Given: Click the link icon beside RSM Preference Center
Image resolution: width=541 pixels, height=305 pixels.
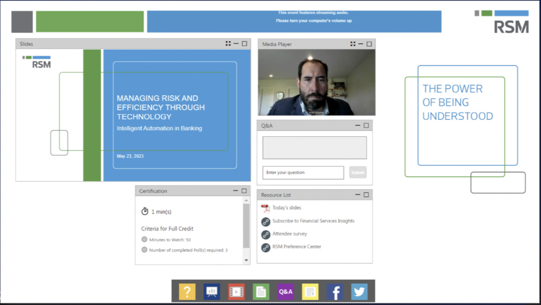Looking at the screenshot, I should point(265,247).
